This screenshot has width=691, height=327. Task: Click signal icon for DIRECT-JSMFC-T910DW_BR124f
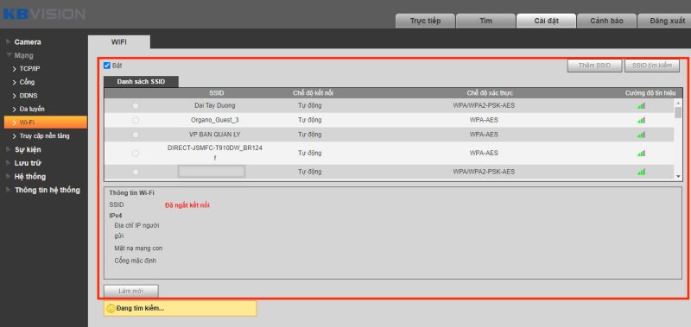(641, 154)
